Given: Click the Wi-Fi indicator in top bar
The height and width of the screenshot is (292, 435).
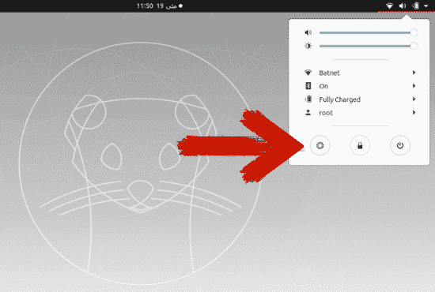Looking at the screenshot, I should point(389,6).
